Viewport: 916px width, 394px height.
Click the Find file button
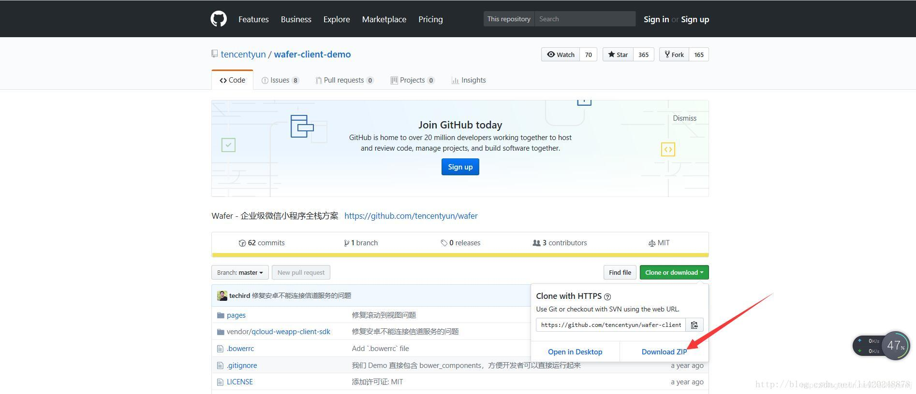point(620,272)
